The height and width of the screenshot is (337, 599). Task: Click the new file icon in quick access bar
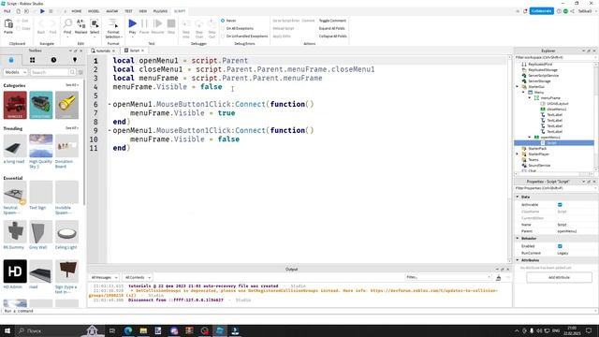pyautogui.click(x=18, y=11)
